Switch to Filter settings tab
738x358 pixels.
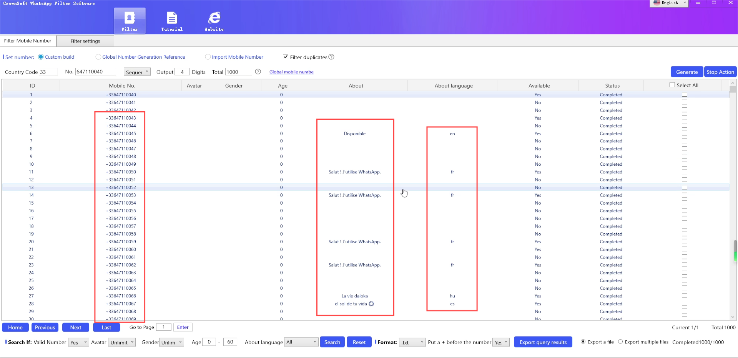pyautogui.click(x=85, y=41)
